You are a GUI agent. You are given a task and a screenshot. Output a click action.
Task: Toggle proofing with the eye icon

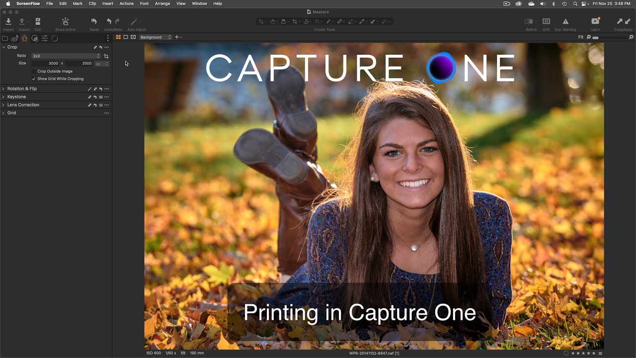pos(133,37)
